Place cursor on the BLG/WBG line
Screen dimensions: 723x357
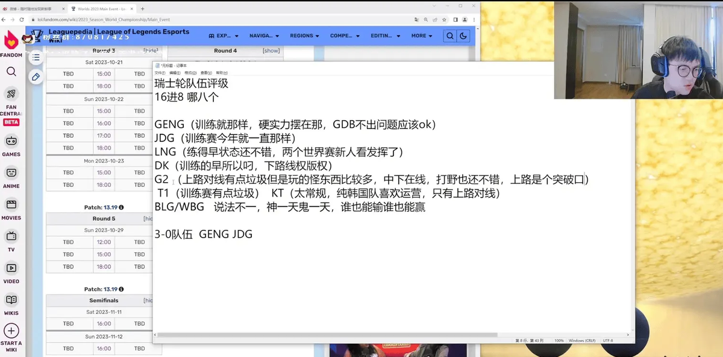290,207
